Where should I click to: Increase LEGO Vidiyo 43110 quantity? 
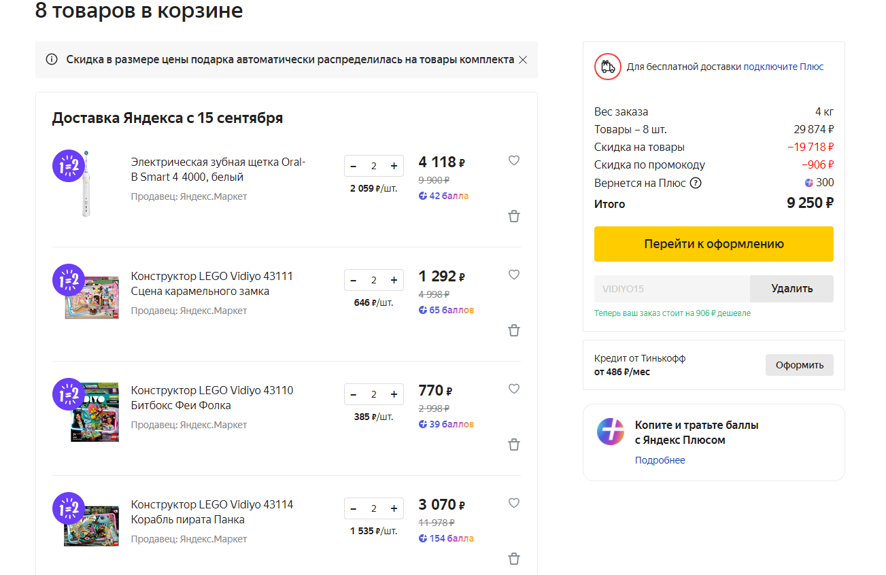pyautogui.click(x=394, y=394)
